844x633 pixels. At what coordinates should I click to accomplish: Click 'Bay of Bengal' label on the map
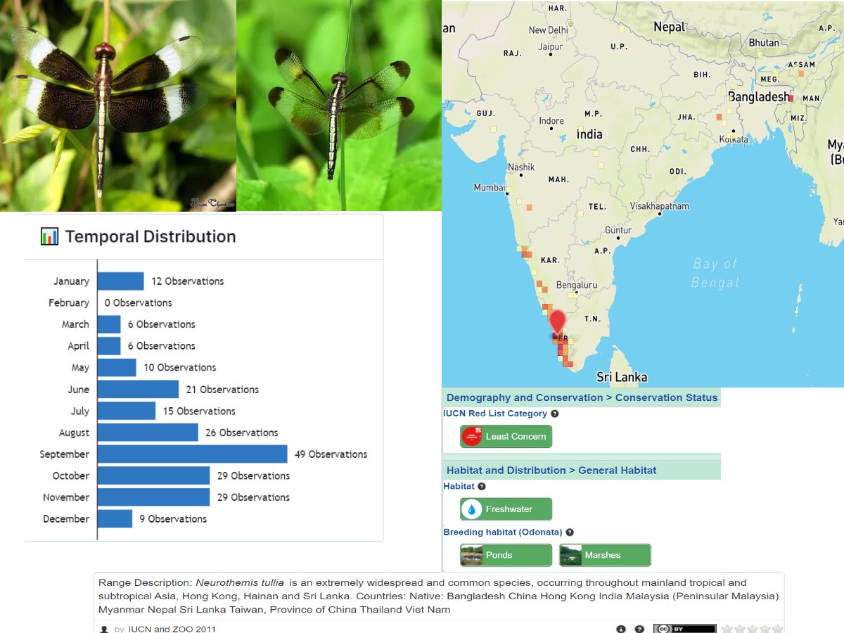coord(715,273)
